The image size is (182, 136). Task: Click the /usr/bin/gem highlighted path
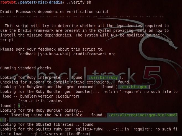point(133,87)
